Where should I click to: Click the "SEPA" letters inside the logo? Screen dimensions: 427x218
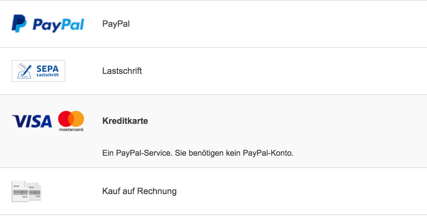(47, 69)
